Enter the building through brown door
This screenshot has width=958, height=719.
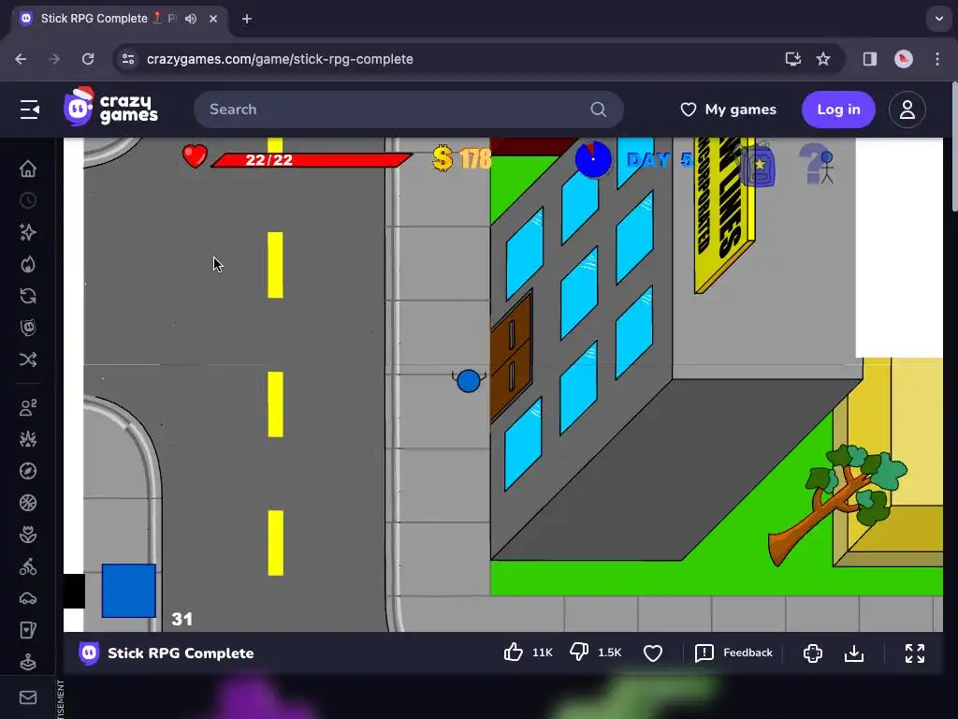point(511,358)
